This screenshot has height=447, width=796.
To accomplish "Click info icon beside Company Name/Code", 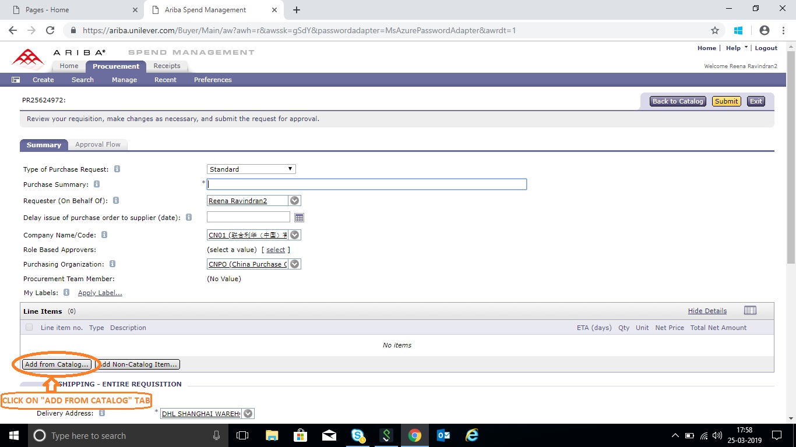I will coord(104,235).
